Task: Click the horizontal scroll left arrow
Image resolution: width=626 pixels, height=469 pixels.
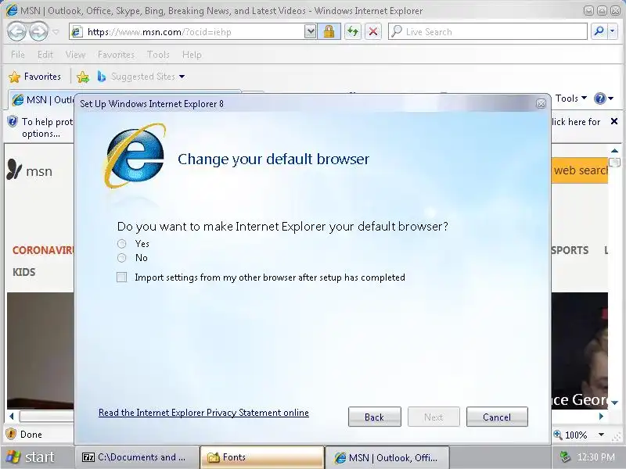Action: coord(12,416)
